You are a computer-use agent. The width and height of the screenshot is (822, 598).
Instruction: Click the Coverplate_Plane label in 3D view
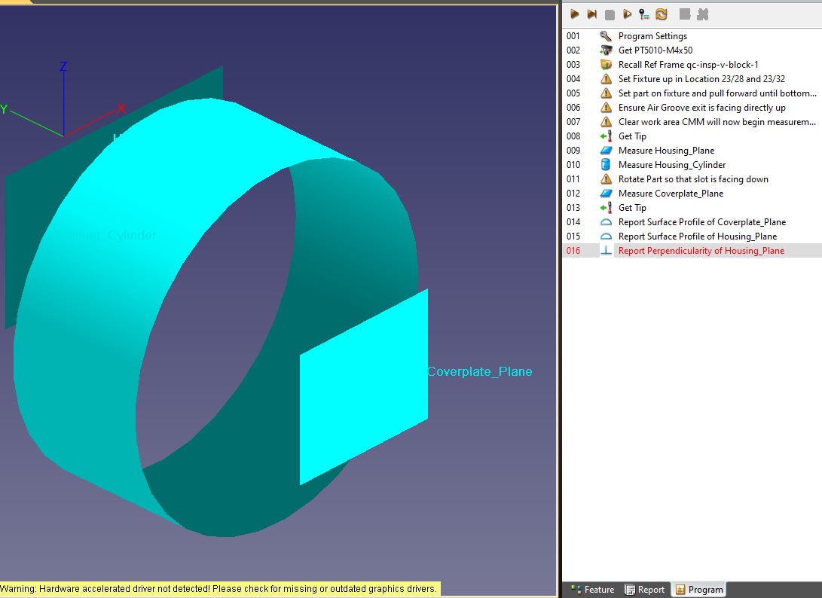point(480,371)
